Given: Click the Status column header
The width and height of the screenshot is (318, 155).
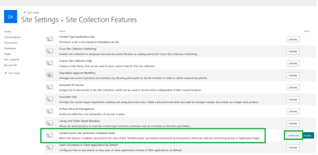Looking at the screenshot, I should click(x=306, y=31).
